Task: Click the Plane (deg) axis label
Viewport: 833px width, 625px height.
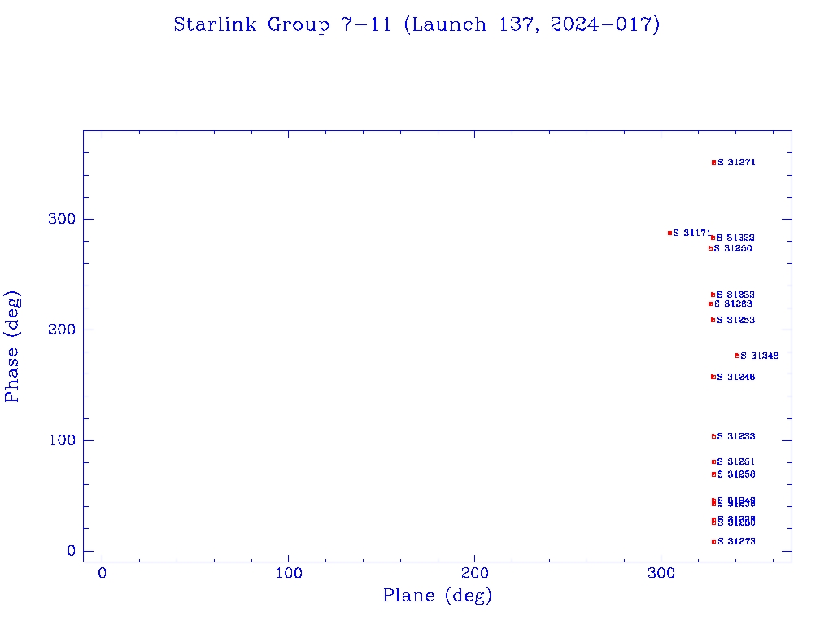Action: coord(438,595)
